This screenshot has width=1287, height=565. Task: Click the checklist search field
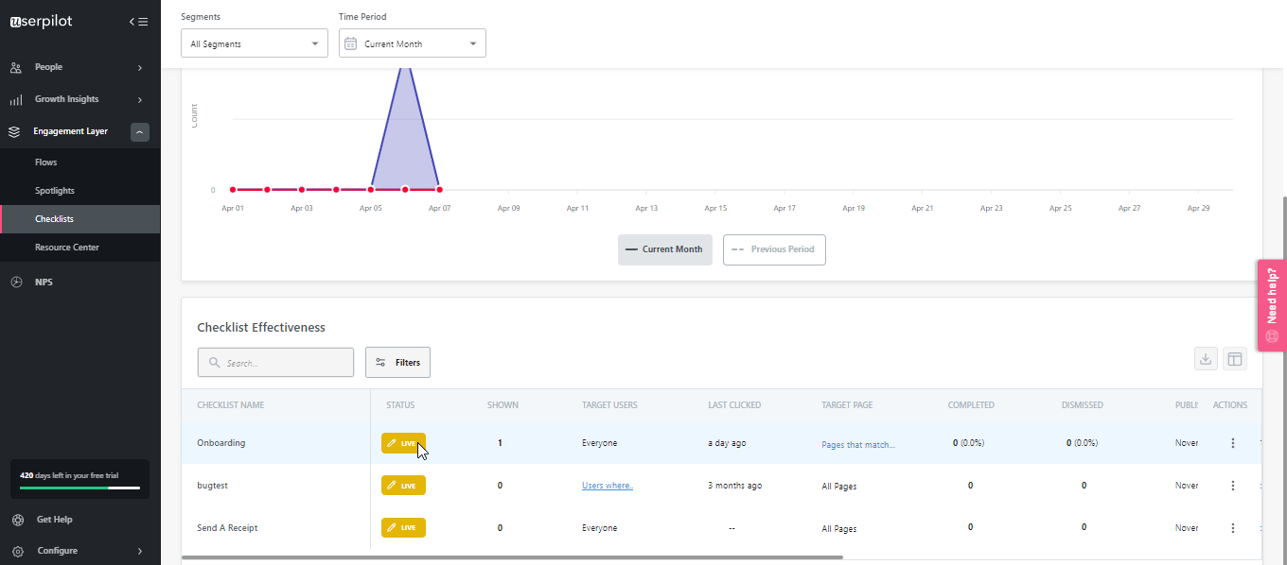click(275, 363)
